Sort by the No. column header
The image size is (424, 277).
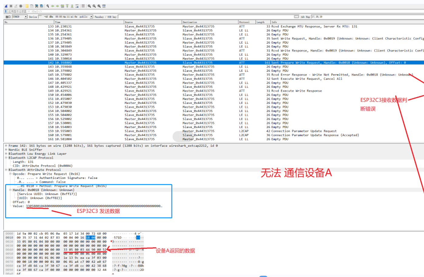[x=29, y=22]
